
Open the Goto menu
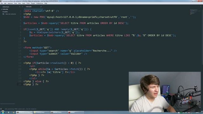point(24,3)
